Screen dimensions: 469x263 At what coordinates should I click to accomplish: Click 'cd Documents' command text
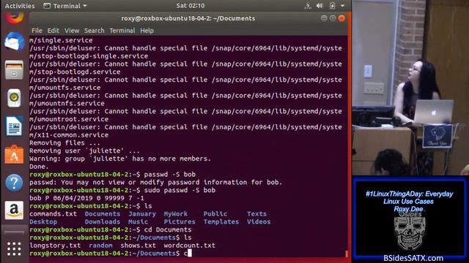(x=168, y=229)
